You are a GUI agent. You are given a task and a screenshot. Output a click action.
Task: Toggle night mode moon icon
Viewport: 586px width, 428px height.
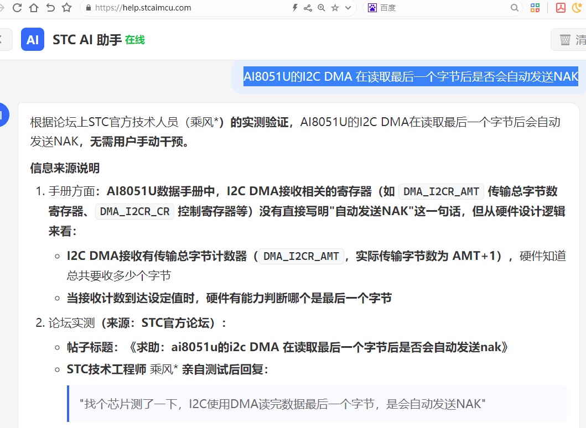pos(577,8)
